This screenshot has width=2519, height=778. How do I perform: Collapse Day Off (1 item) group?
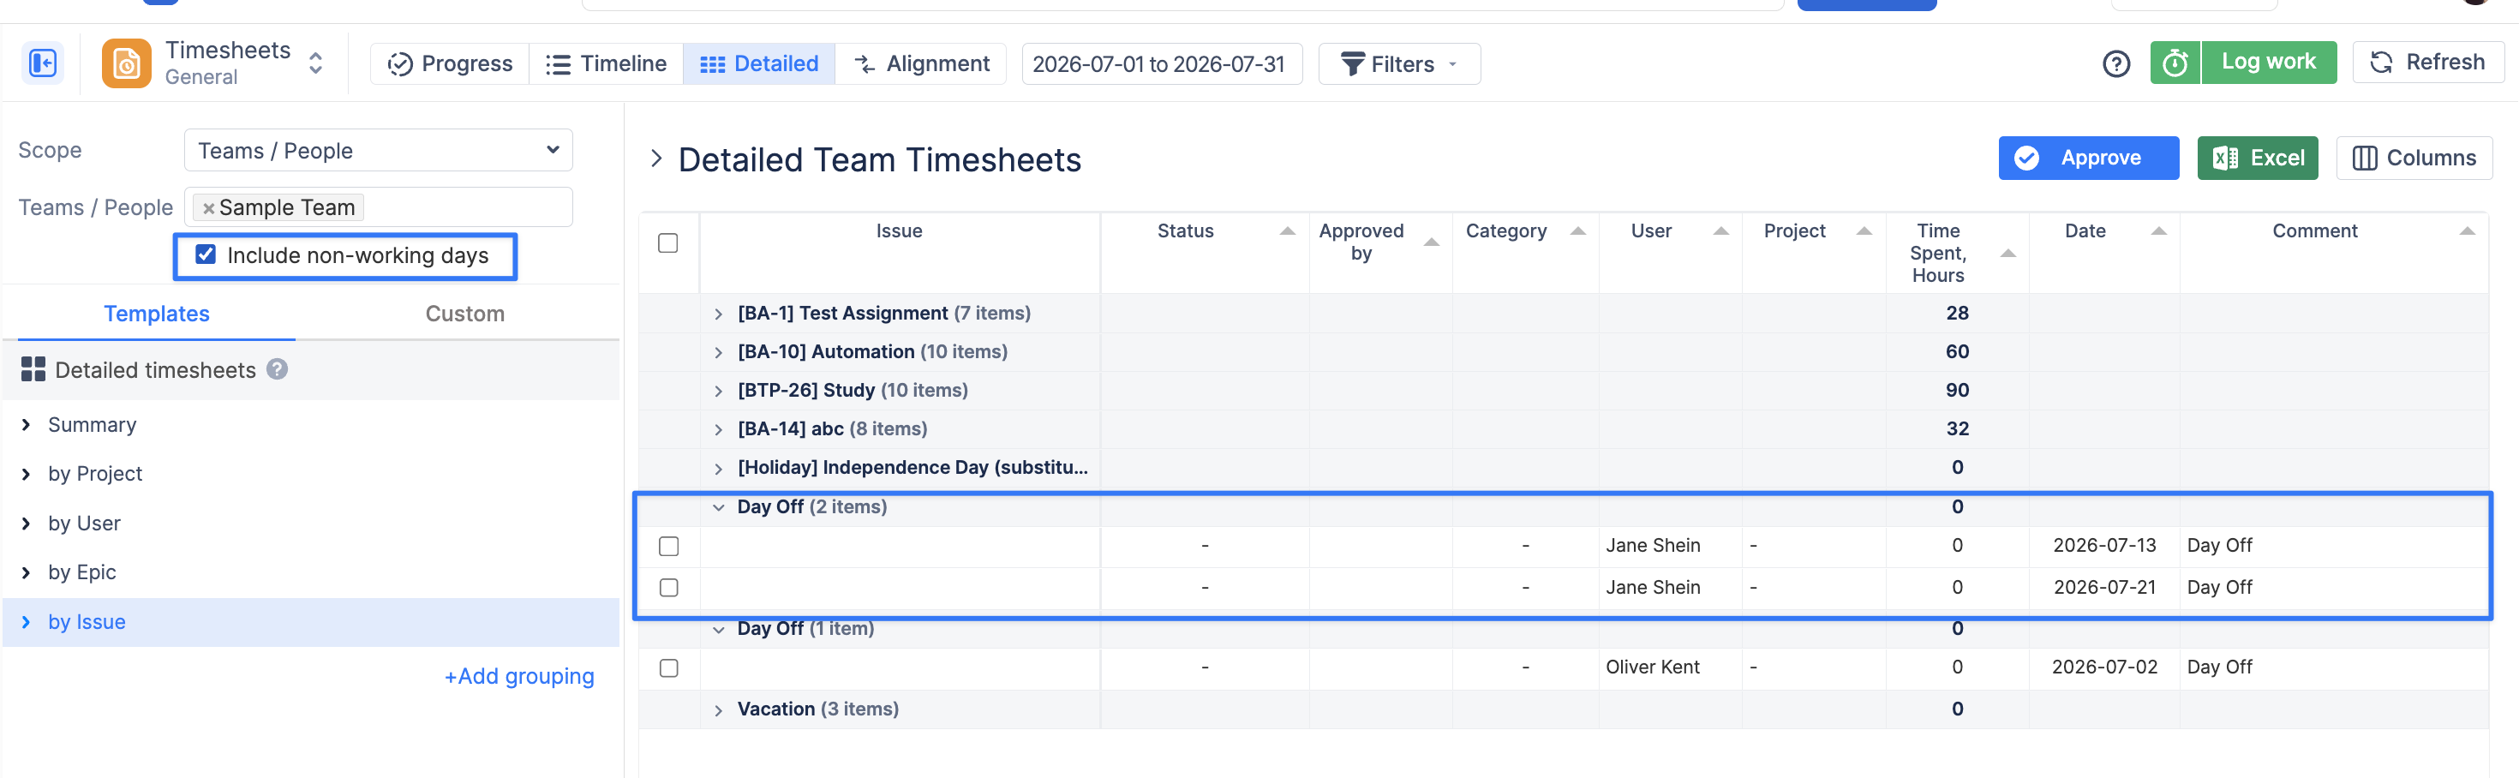tap(719, 630)
